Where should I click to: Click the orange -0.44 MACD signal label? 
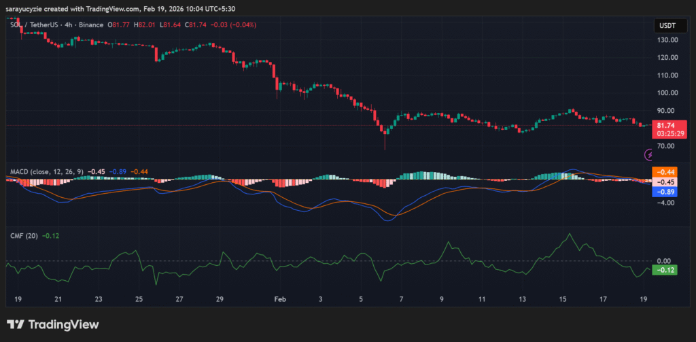pos(664,172)
